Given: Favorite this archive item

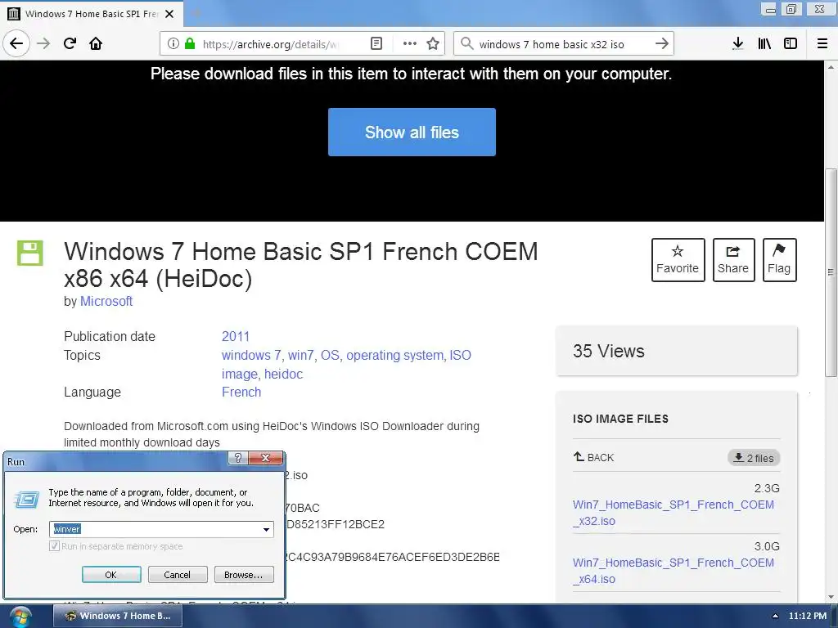Looking at the screenshot, I should 678,259.
